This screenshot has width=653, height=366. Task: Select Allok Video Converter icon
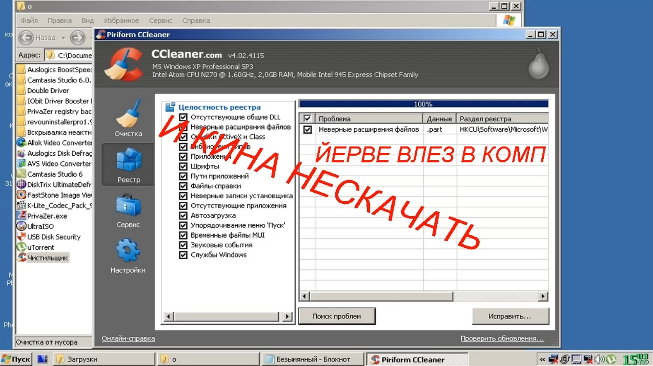(21, 143)
